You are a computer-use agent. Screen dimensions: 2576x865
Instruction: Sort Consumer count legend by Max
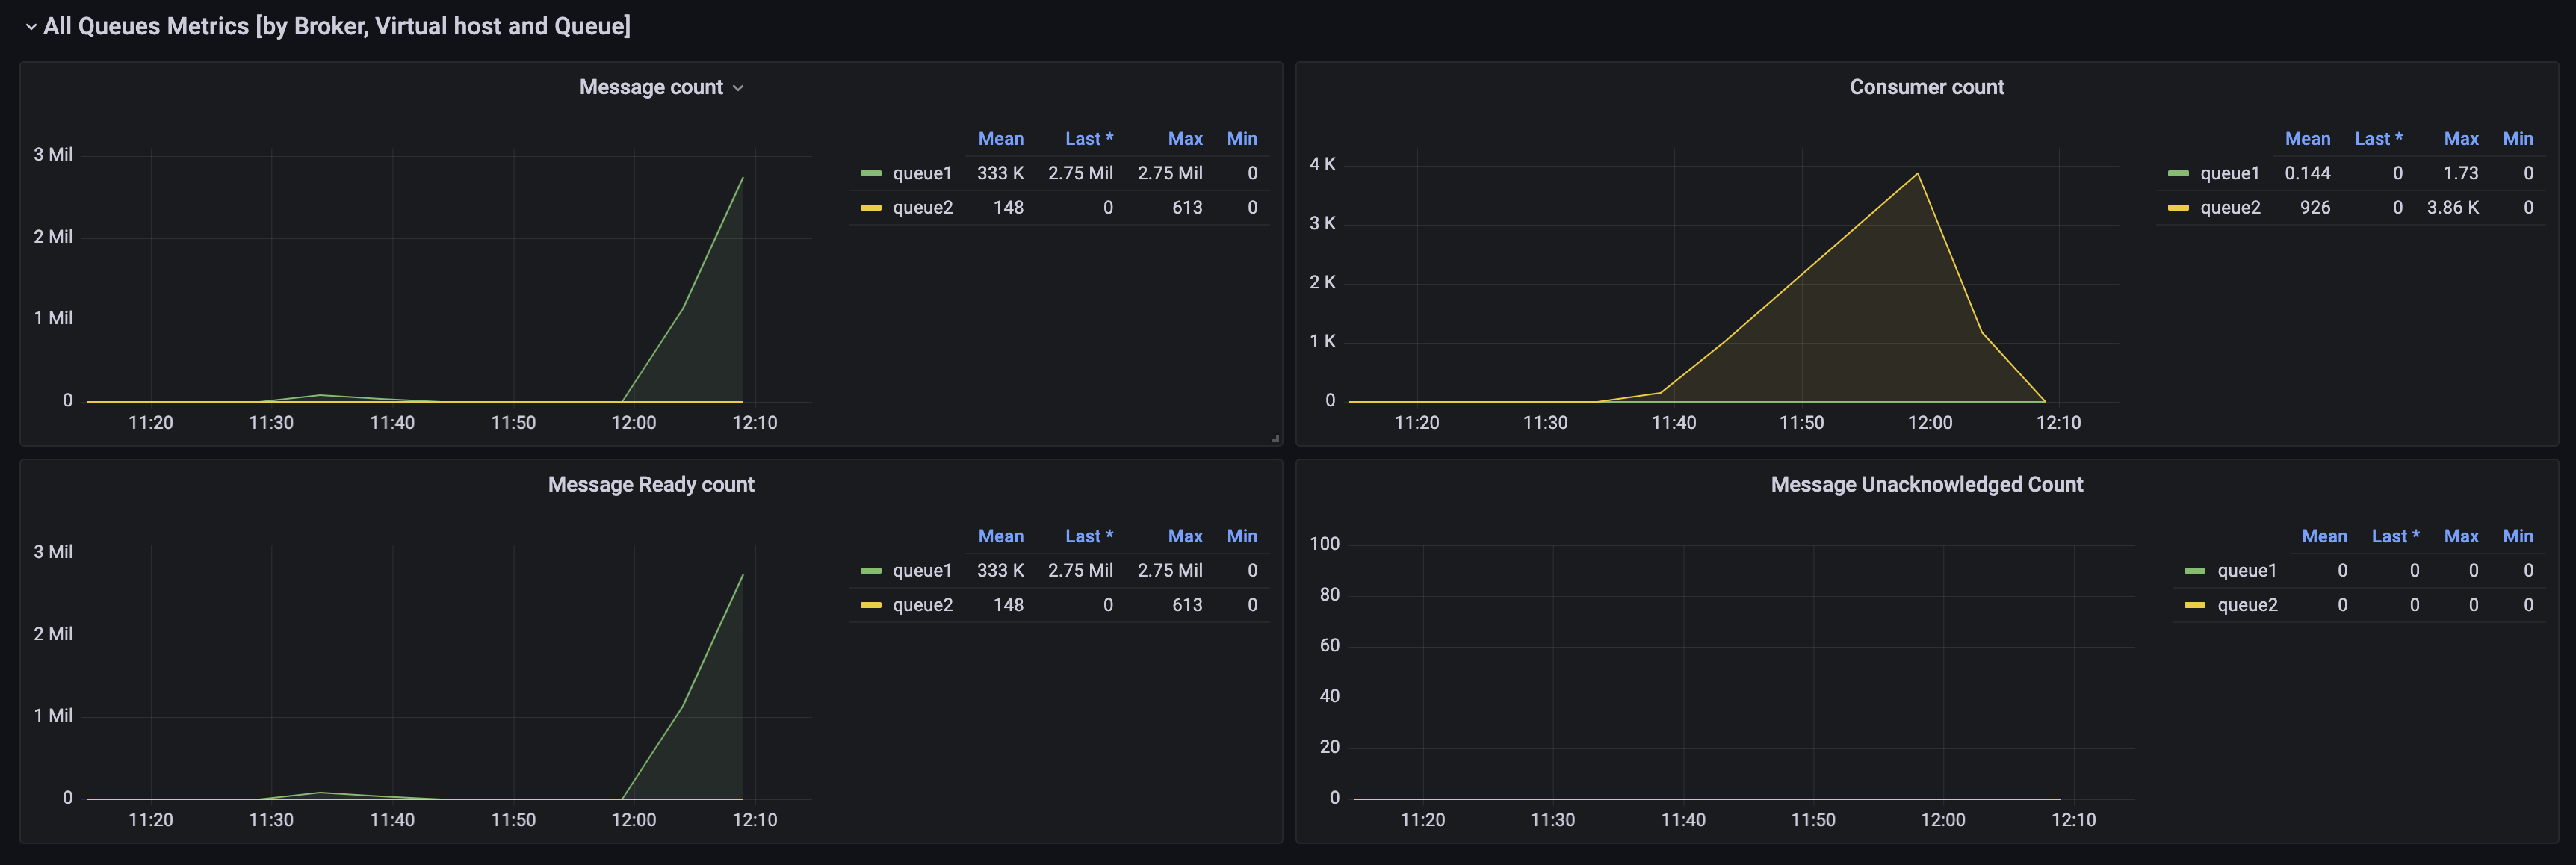(2461, 139)
